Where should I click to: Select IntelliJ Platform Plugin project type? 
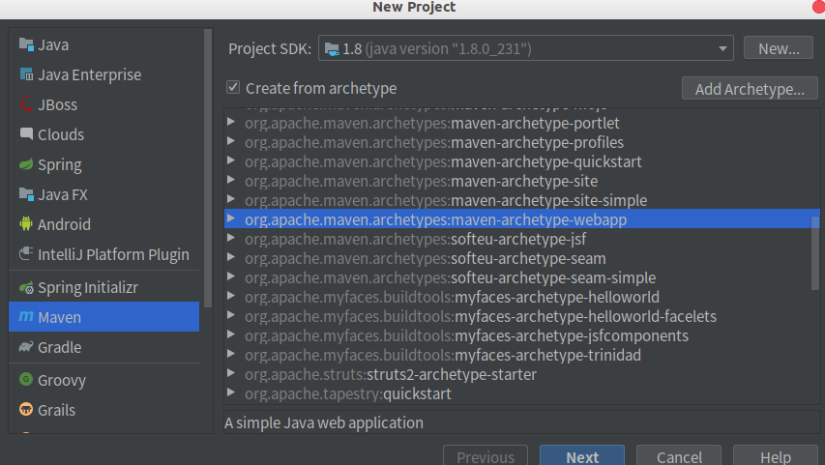point(113,255)
